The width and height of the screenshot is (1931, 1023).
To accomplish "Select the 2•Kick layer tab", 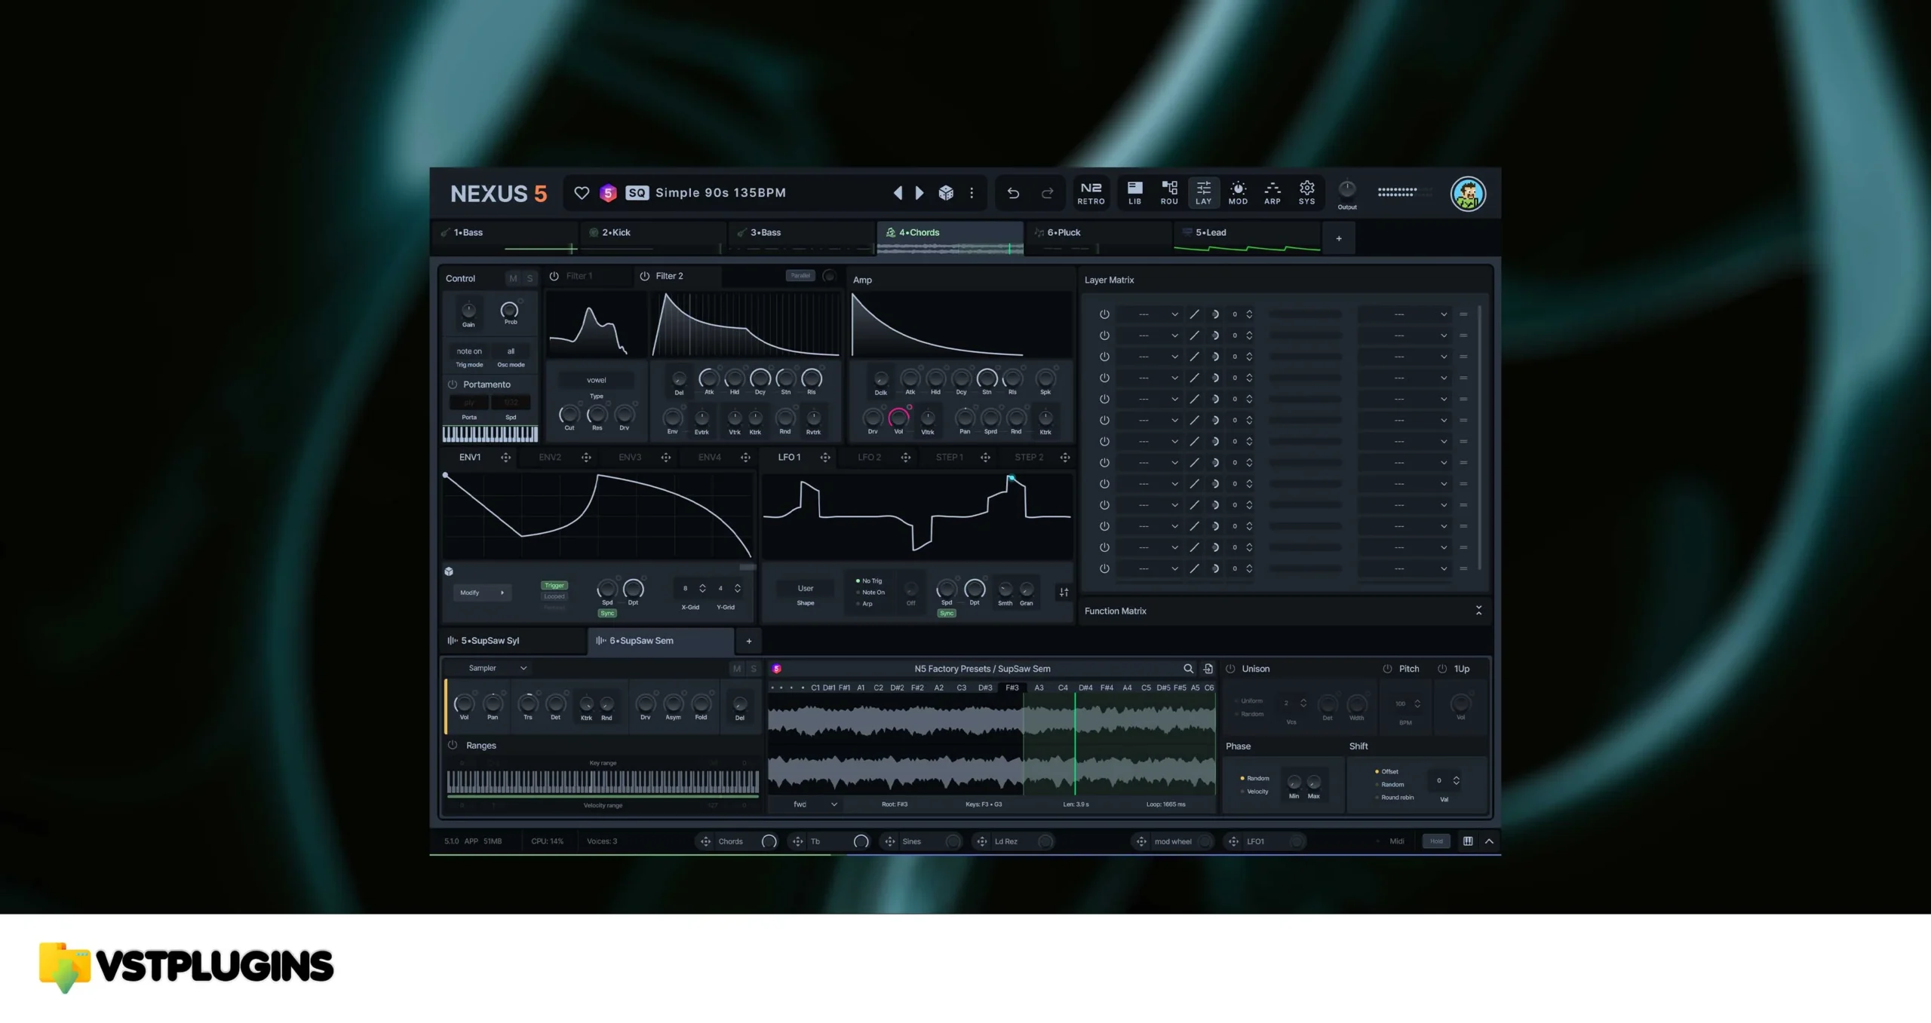I will [653, 238].
